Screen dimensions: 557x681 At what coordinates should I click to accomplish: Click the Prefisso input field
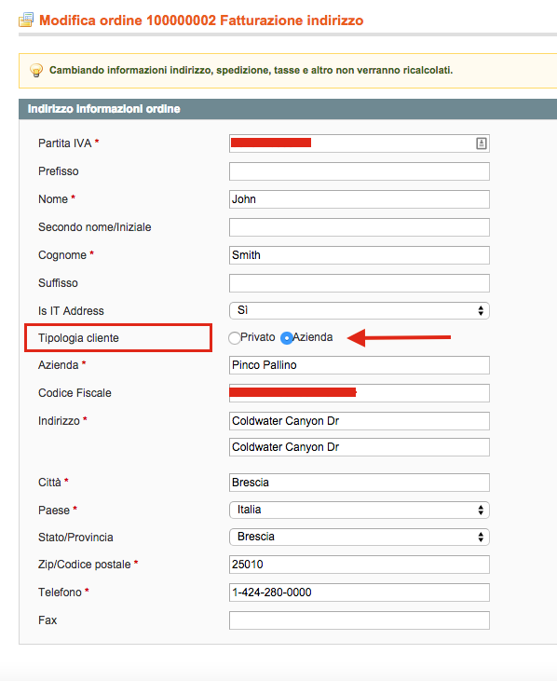360,171
